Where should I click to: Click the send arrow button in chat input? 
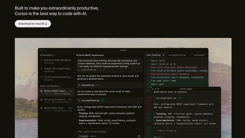(x=139, y=136)
